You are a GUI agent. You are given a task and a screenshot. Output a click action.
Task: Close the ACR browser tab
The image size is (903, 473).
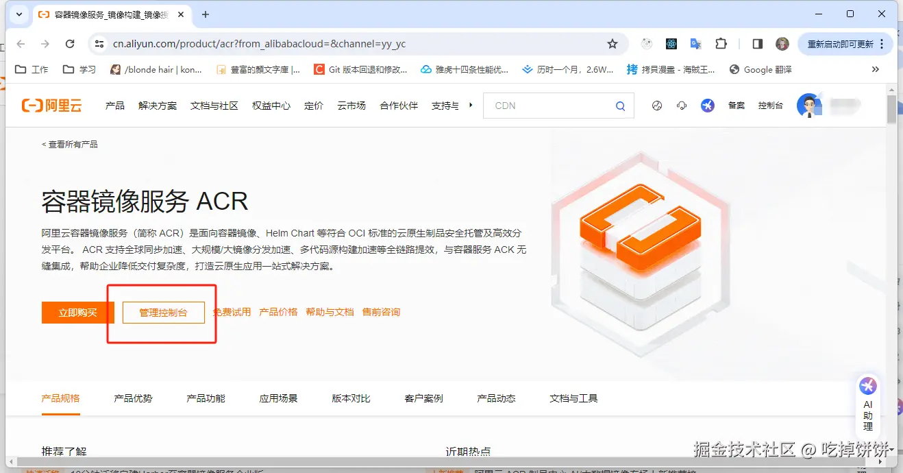pyautogui.click(x=182, y=14)
